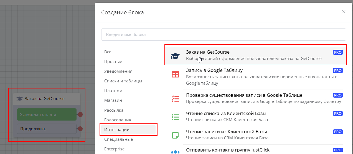This screenshot has width=353, height=154.
Task: Click the Продолжить button in the block
Action: (46, 129)
